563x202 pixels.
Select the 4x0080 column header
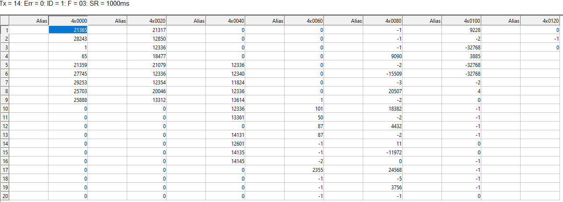[383, 21]
